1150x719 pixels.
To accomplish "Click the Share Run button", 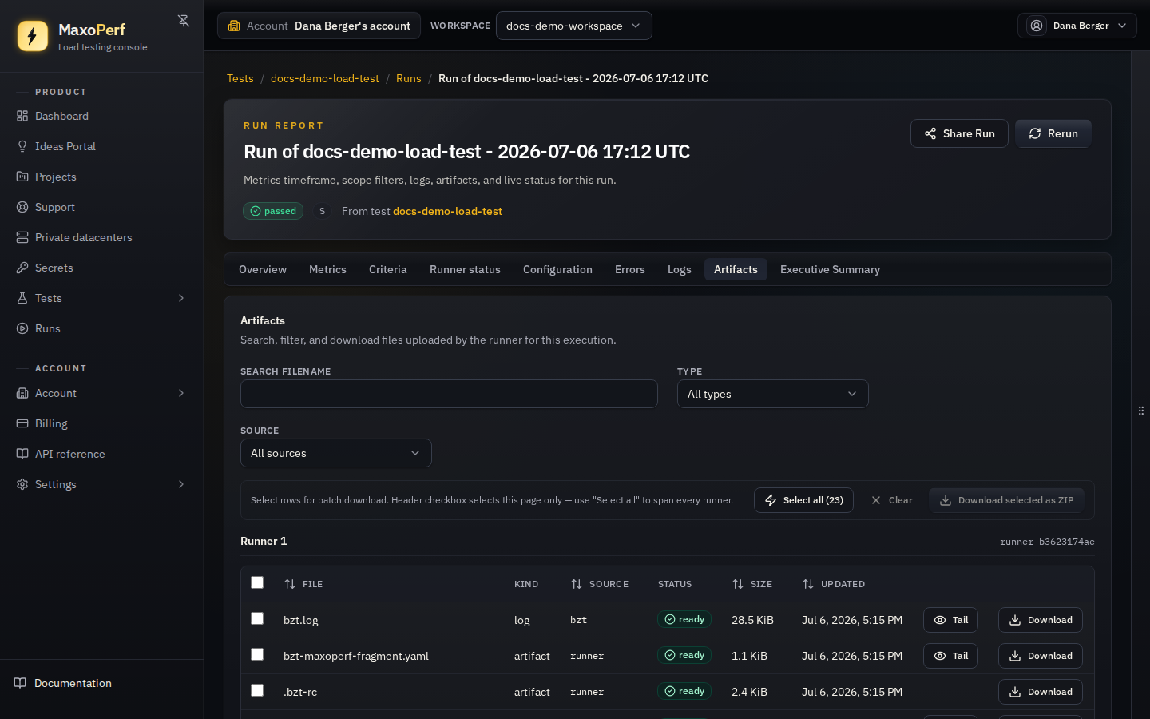I will pyautogui.click(x=959, y=133).
